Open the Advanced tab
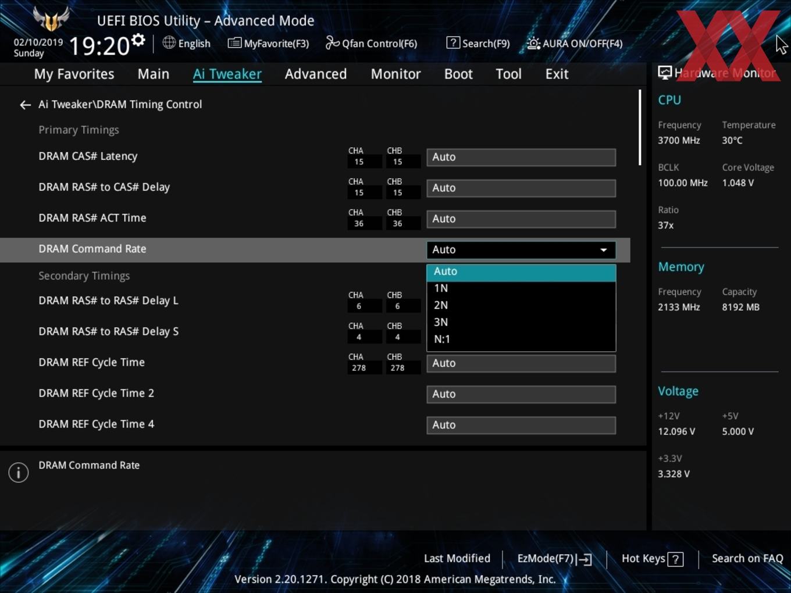Screen dimensions: 791x593 (x=316, y=74)
